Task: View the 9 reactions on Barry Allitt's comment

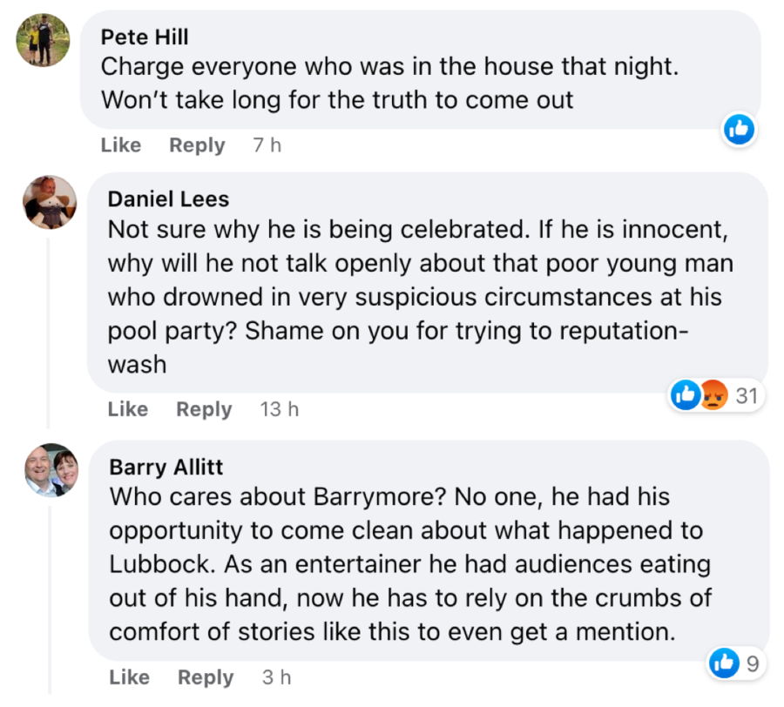Action: tap(753, 663)
